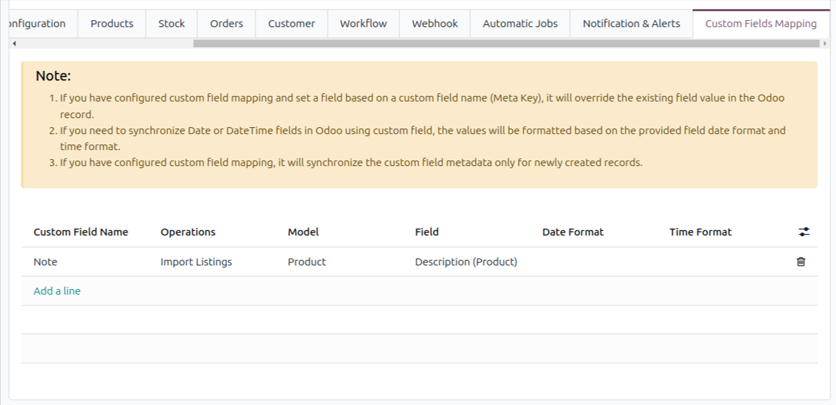Switch to the Products tab
This screenshot has height=405, width=836.
click(112, 24)
